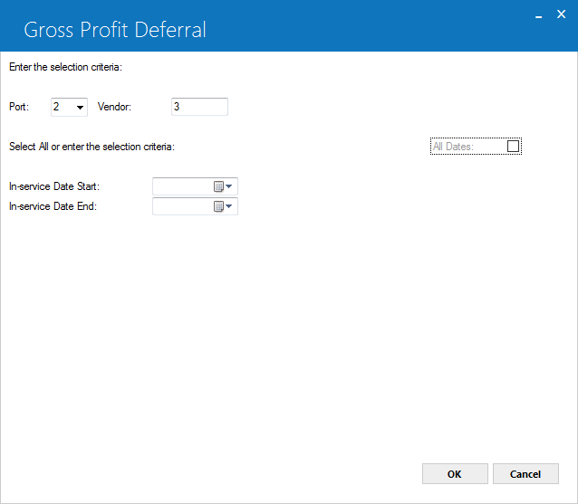Click the Gross Profit Deferral title text
Screen dimensions: 578x504
tap(115, 30)
